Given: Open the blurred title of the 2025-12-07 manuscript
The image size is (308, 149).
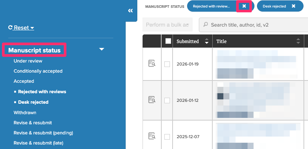Looking at the screenshot, I should [x=258, y=136].
